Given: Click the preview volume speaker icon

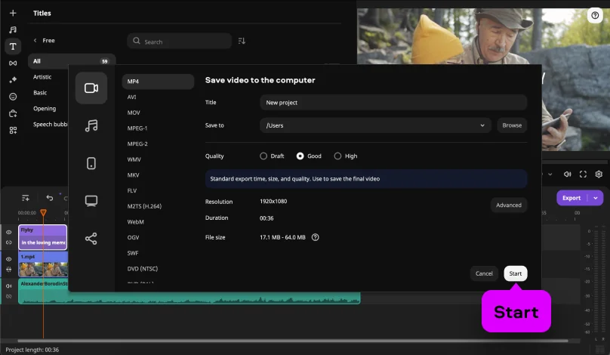Looking at the screenshot, I should point(567,174).
